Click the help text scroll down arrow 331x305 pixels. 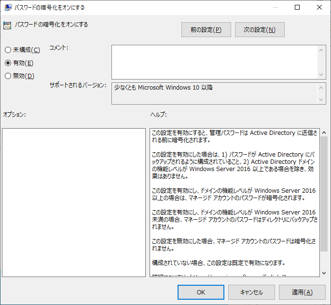click(x=324, y=273)
